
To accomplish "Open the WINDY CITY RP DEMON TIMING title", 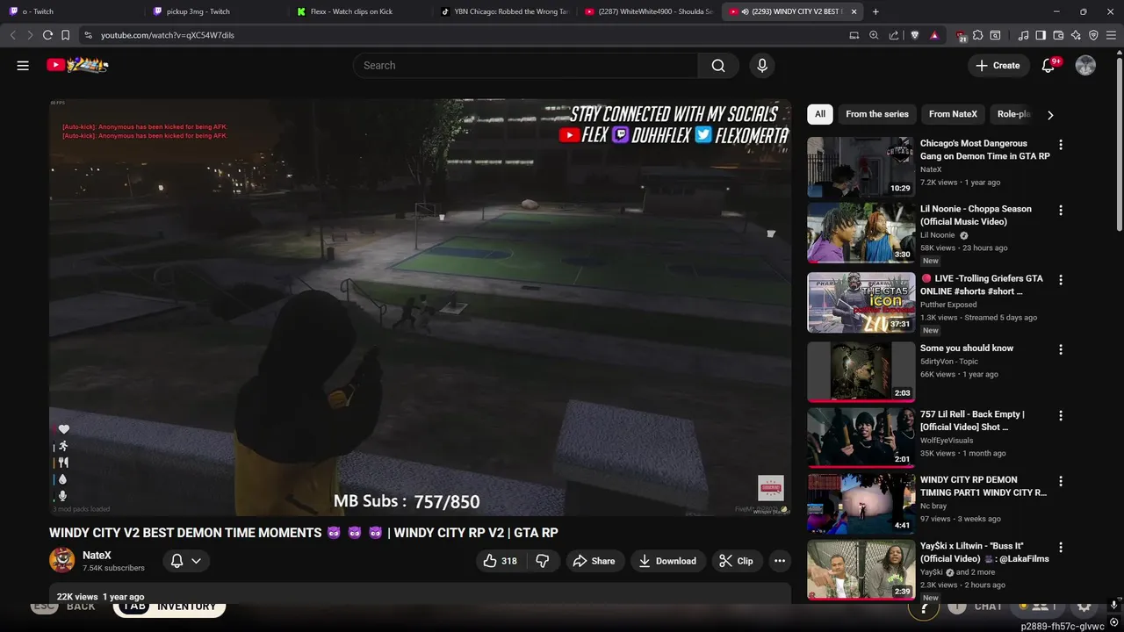I will coord(983,486).
